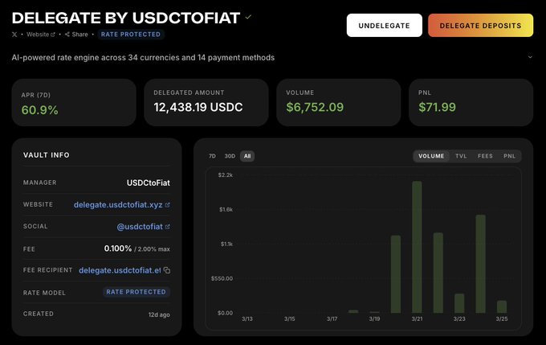
Task: Click the Delegate Deposits button
Action: [480, 26]
